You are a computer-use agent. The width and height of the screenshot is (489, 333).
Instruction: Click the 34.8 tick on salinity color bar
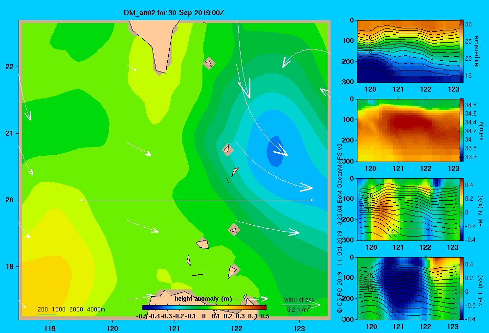(470, 105)
